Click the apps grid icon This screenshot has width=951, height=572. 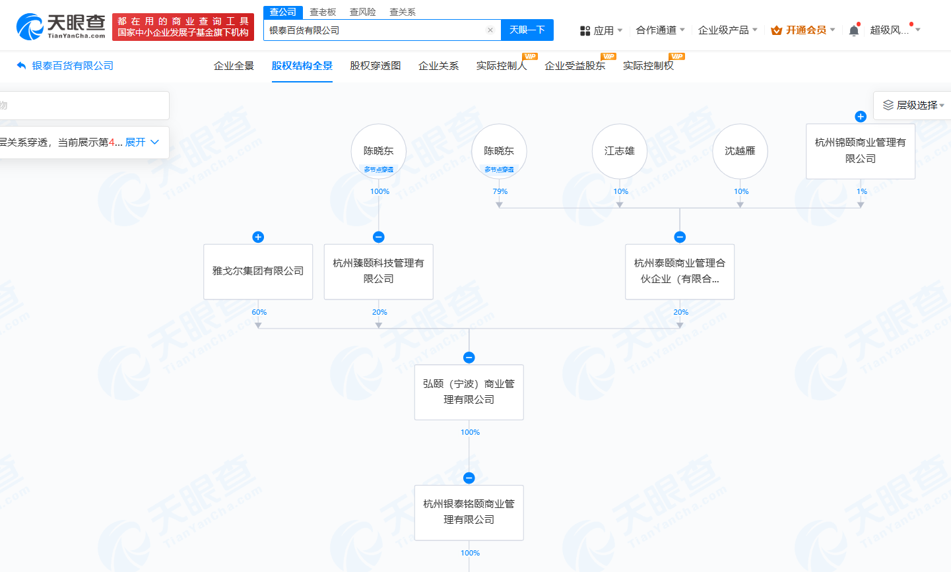point(585,31)
